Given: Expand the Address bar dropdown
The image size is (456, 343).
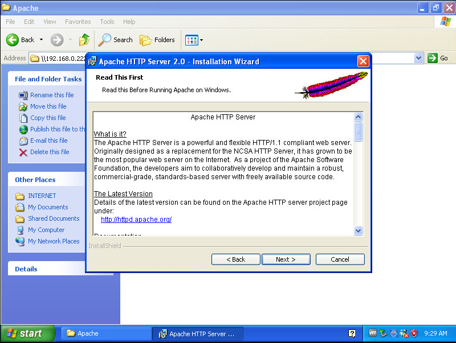Looking at the screenshot, I should [418, 58].
